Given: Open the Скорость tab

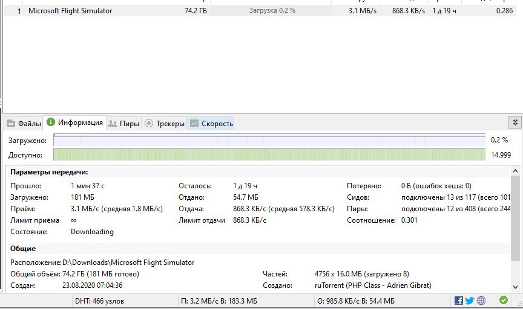Looking at the screenshot, I should tap(211, 123).
